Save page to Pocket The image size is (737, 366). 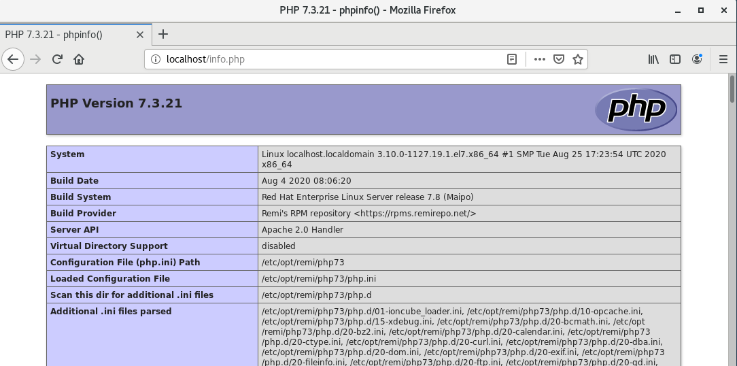558,59
